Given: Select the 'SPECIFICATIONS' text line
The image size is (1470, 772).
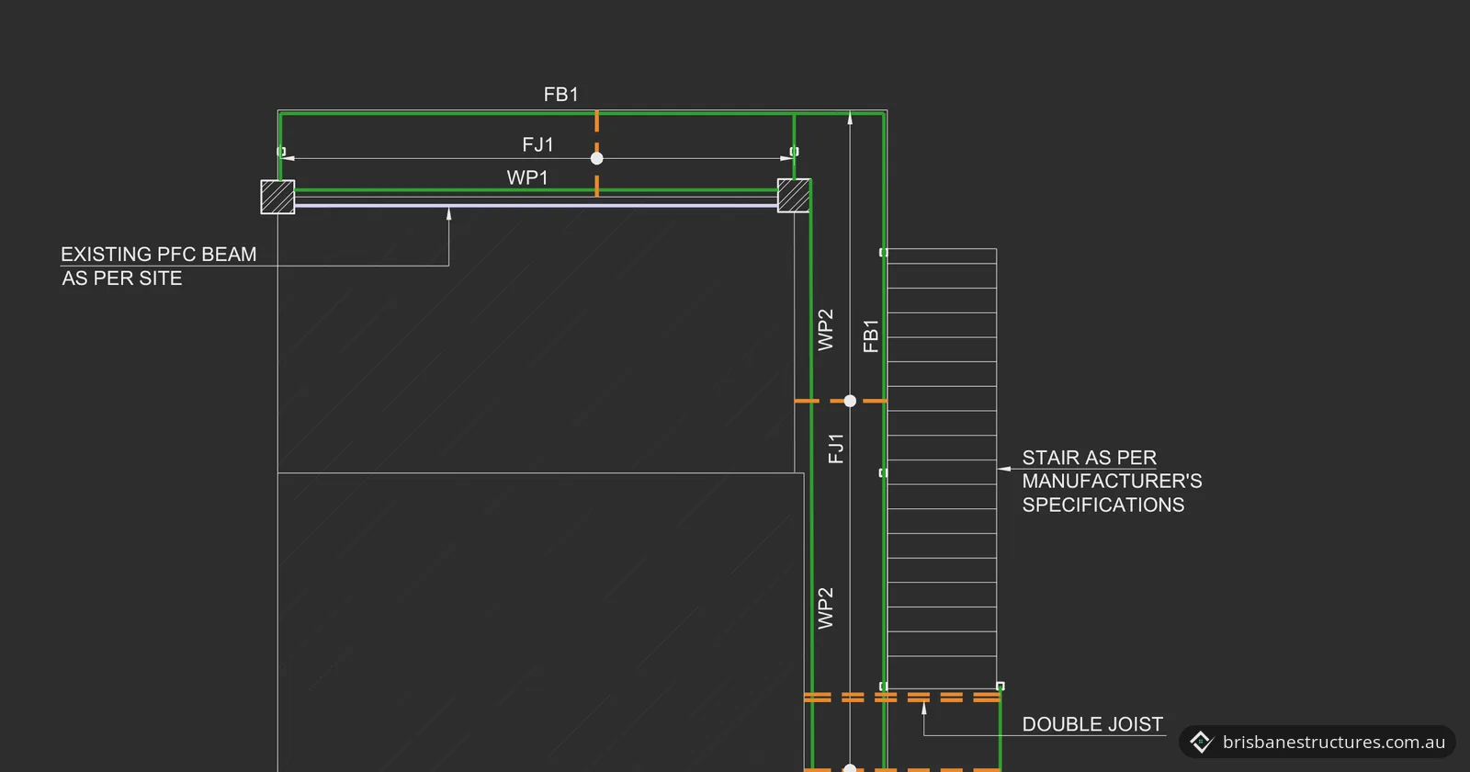Looking at the screenshot, I should tap(1102, 505).
